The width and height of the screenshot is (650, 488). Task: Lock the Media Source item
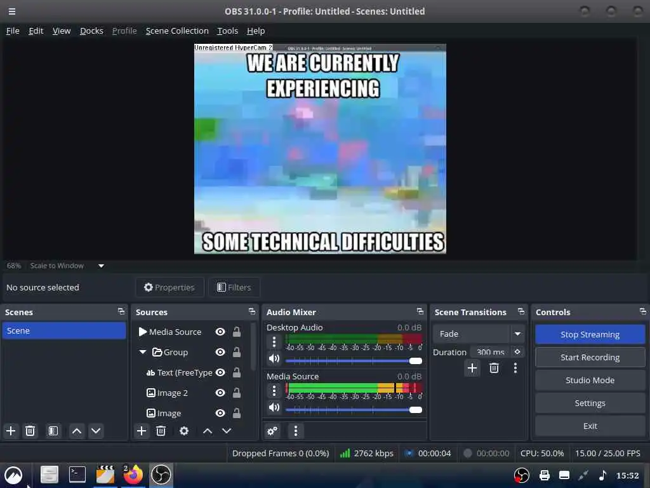click(237, 332)
